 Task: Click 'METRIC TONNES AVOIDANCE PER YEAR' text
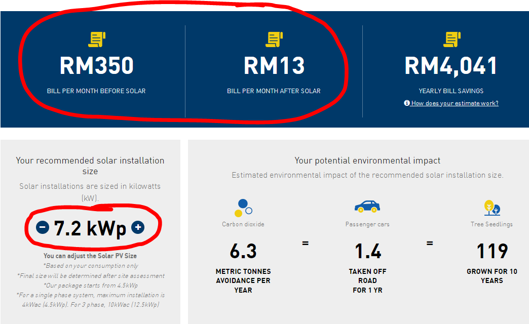(x=243, y=280)
